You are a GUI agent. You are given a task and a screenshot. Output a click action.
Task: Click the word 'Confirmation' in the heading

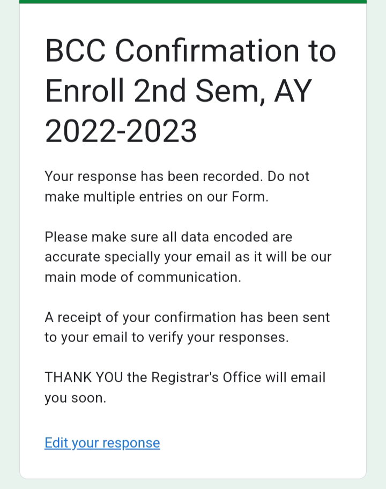coord(207,50)
